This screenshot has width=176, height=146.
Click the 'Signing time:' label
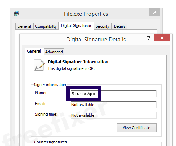(x=46, y=115)
